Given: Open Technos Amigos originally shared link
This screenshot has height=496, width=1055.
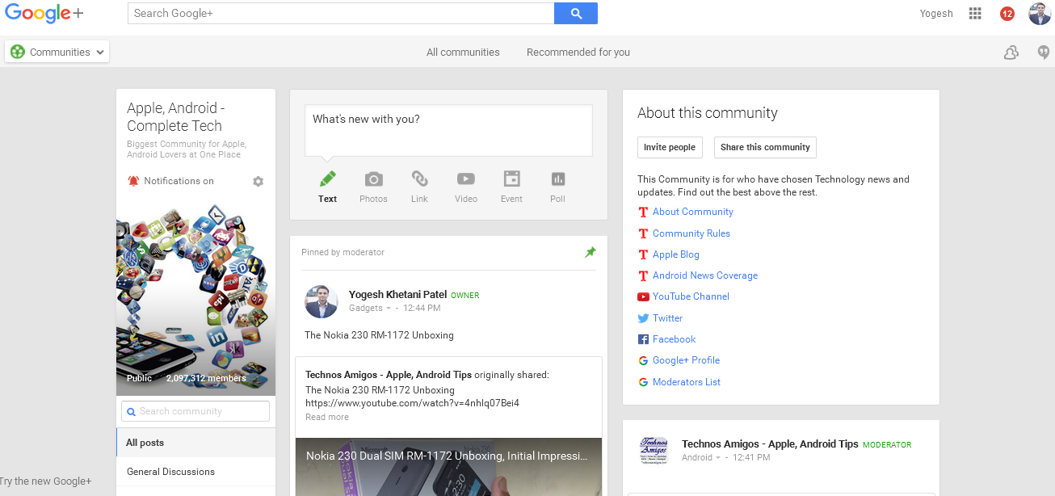Looking at the screenshot, I should 389,375.
